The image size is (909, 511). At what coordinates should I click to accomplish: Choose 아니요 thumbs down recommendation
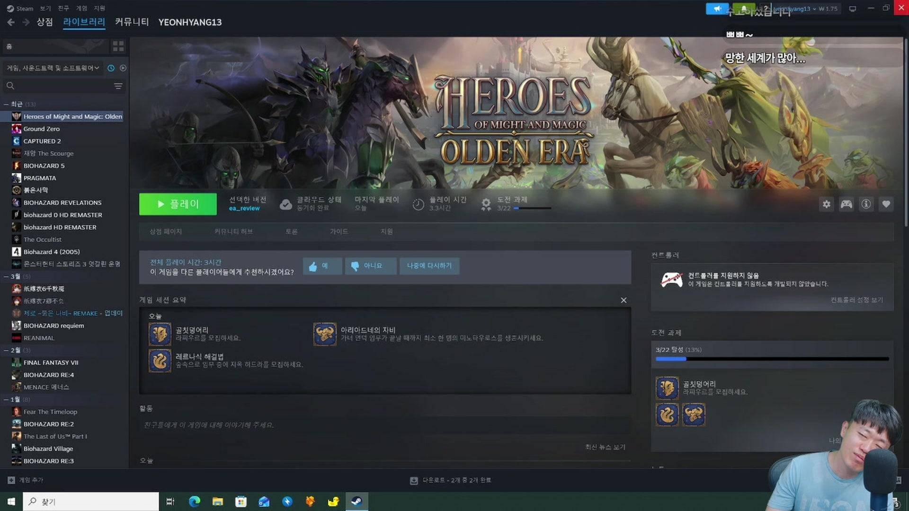point(370,266)
